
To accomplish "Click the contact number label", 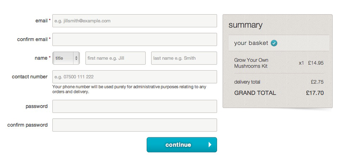I will point(30,77).
